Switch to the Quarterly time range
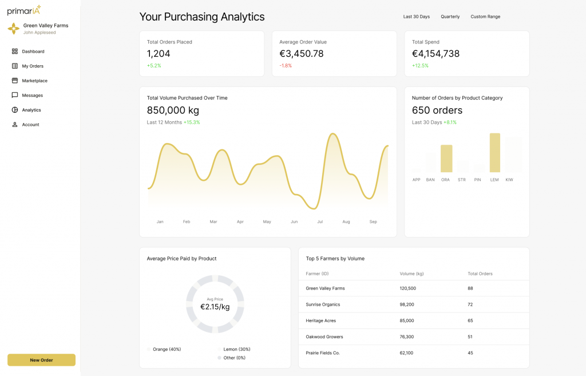The width and height of the screenshot is (586, 376). click(x=450, y=17)
